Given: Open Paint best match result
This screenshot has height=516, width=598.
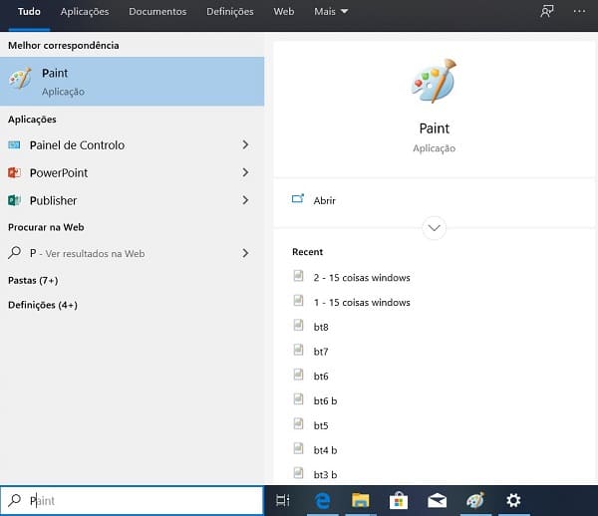Looking at the screenshot, I should (x=132, y=82).
